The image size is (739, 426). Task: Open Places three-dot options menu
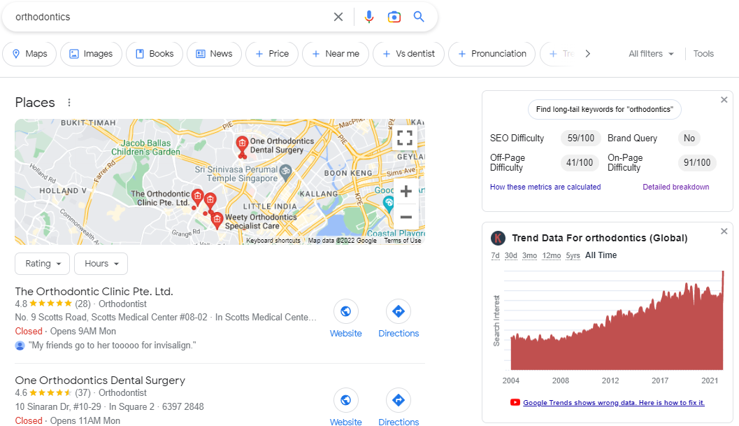click(69, 102)
